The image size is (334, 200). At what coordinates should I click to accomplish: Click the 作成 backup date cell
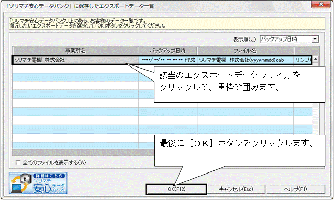[x=168, y=60]
